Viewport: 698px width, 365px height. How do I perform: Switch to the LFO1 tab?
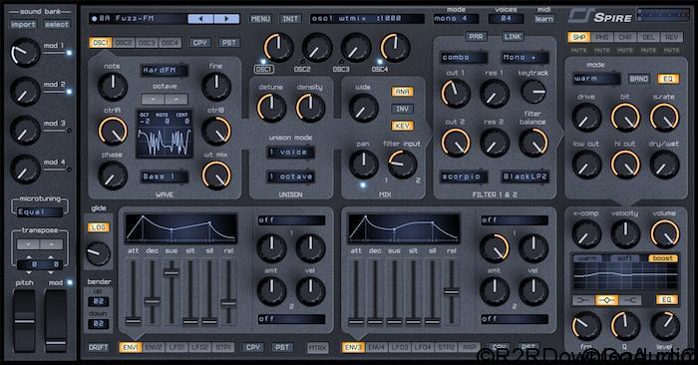point(176,347)
